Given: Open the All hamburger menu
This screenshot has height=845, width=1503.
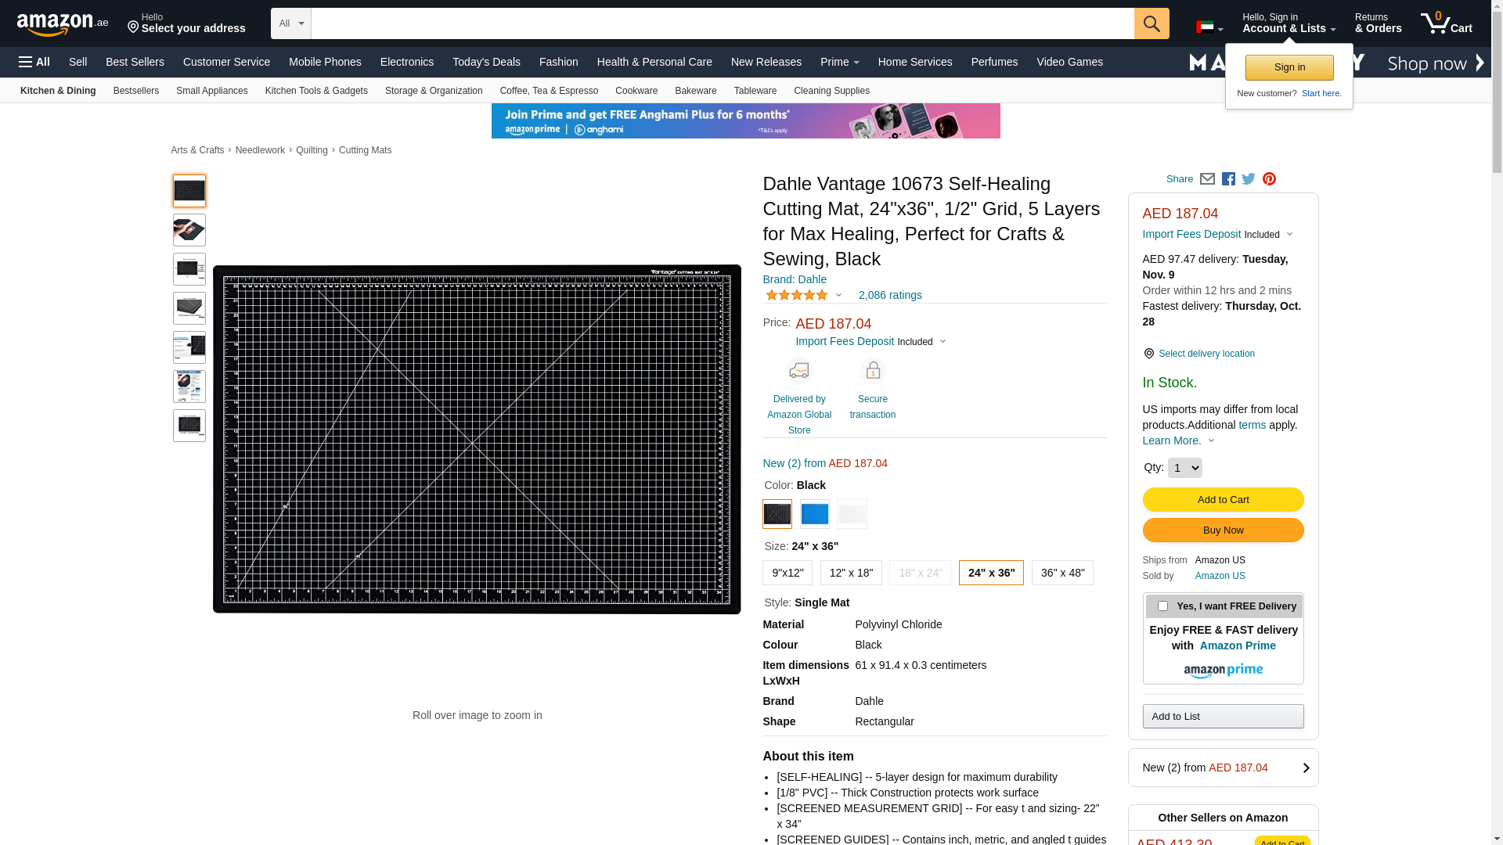Looking at the screenshot, I should point(34,62).
